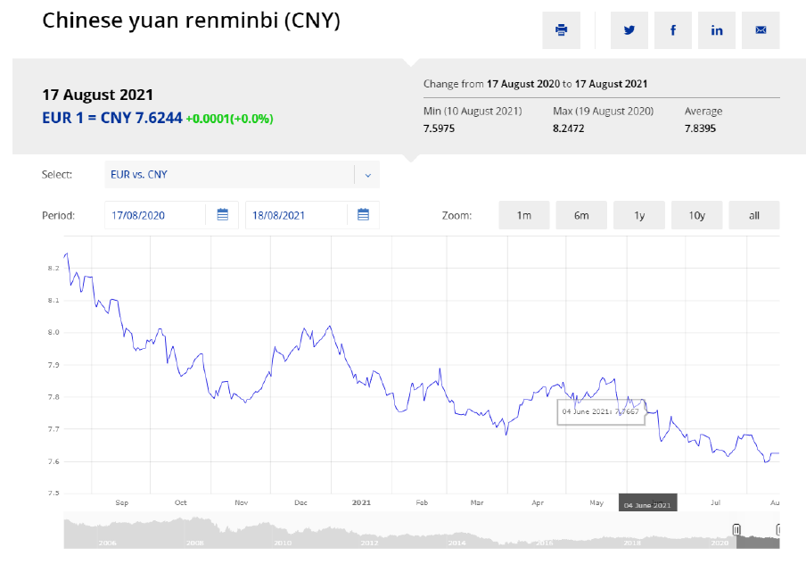Share the page on Twitter
The height and width of the screenshot is (564, 806).
click(x=629, y=30)
